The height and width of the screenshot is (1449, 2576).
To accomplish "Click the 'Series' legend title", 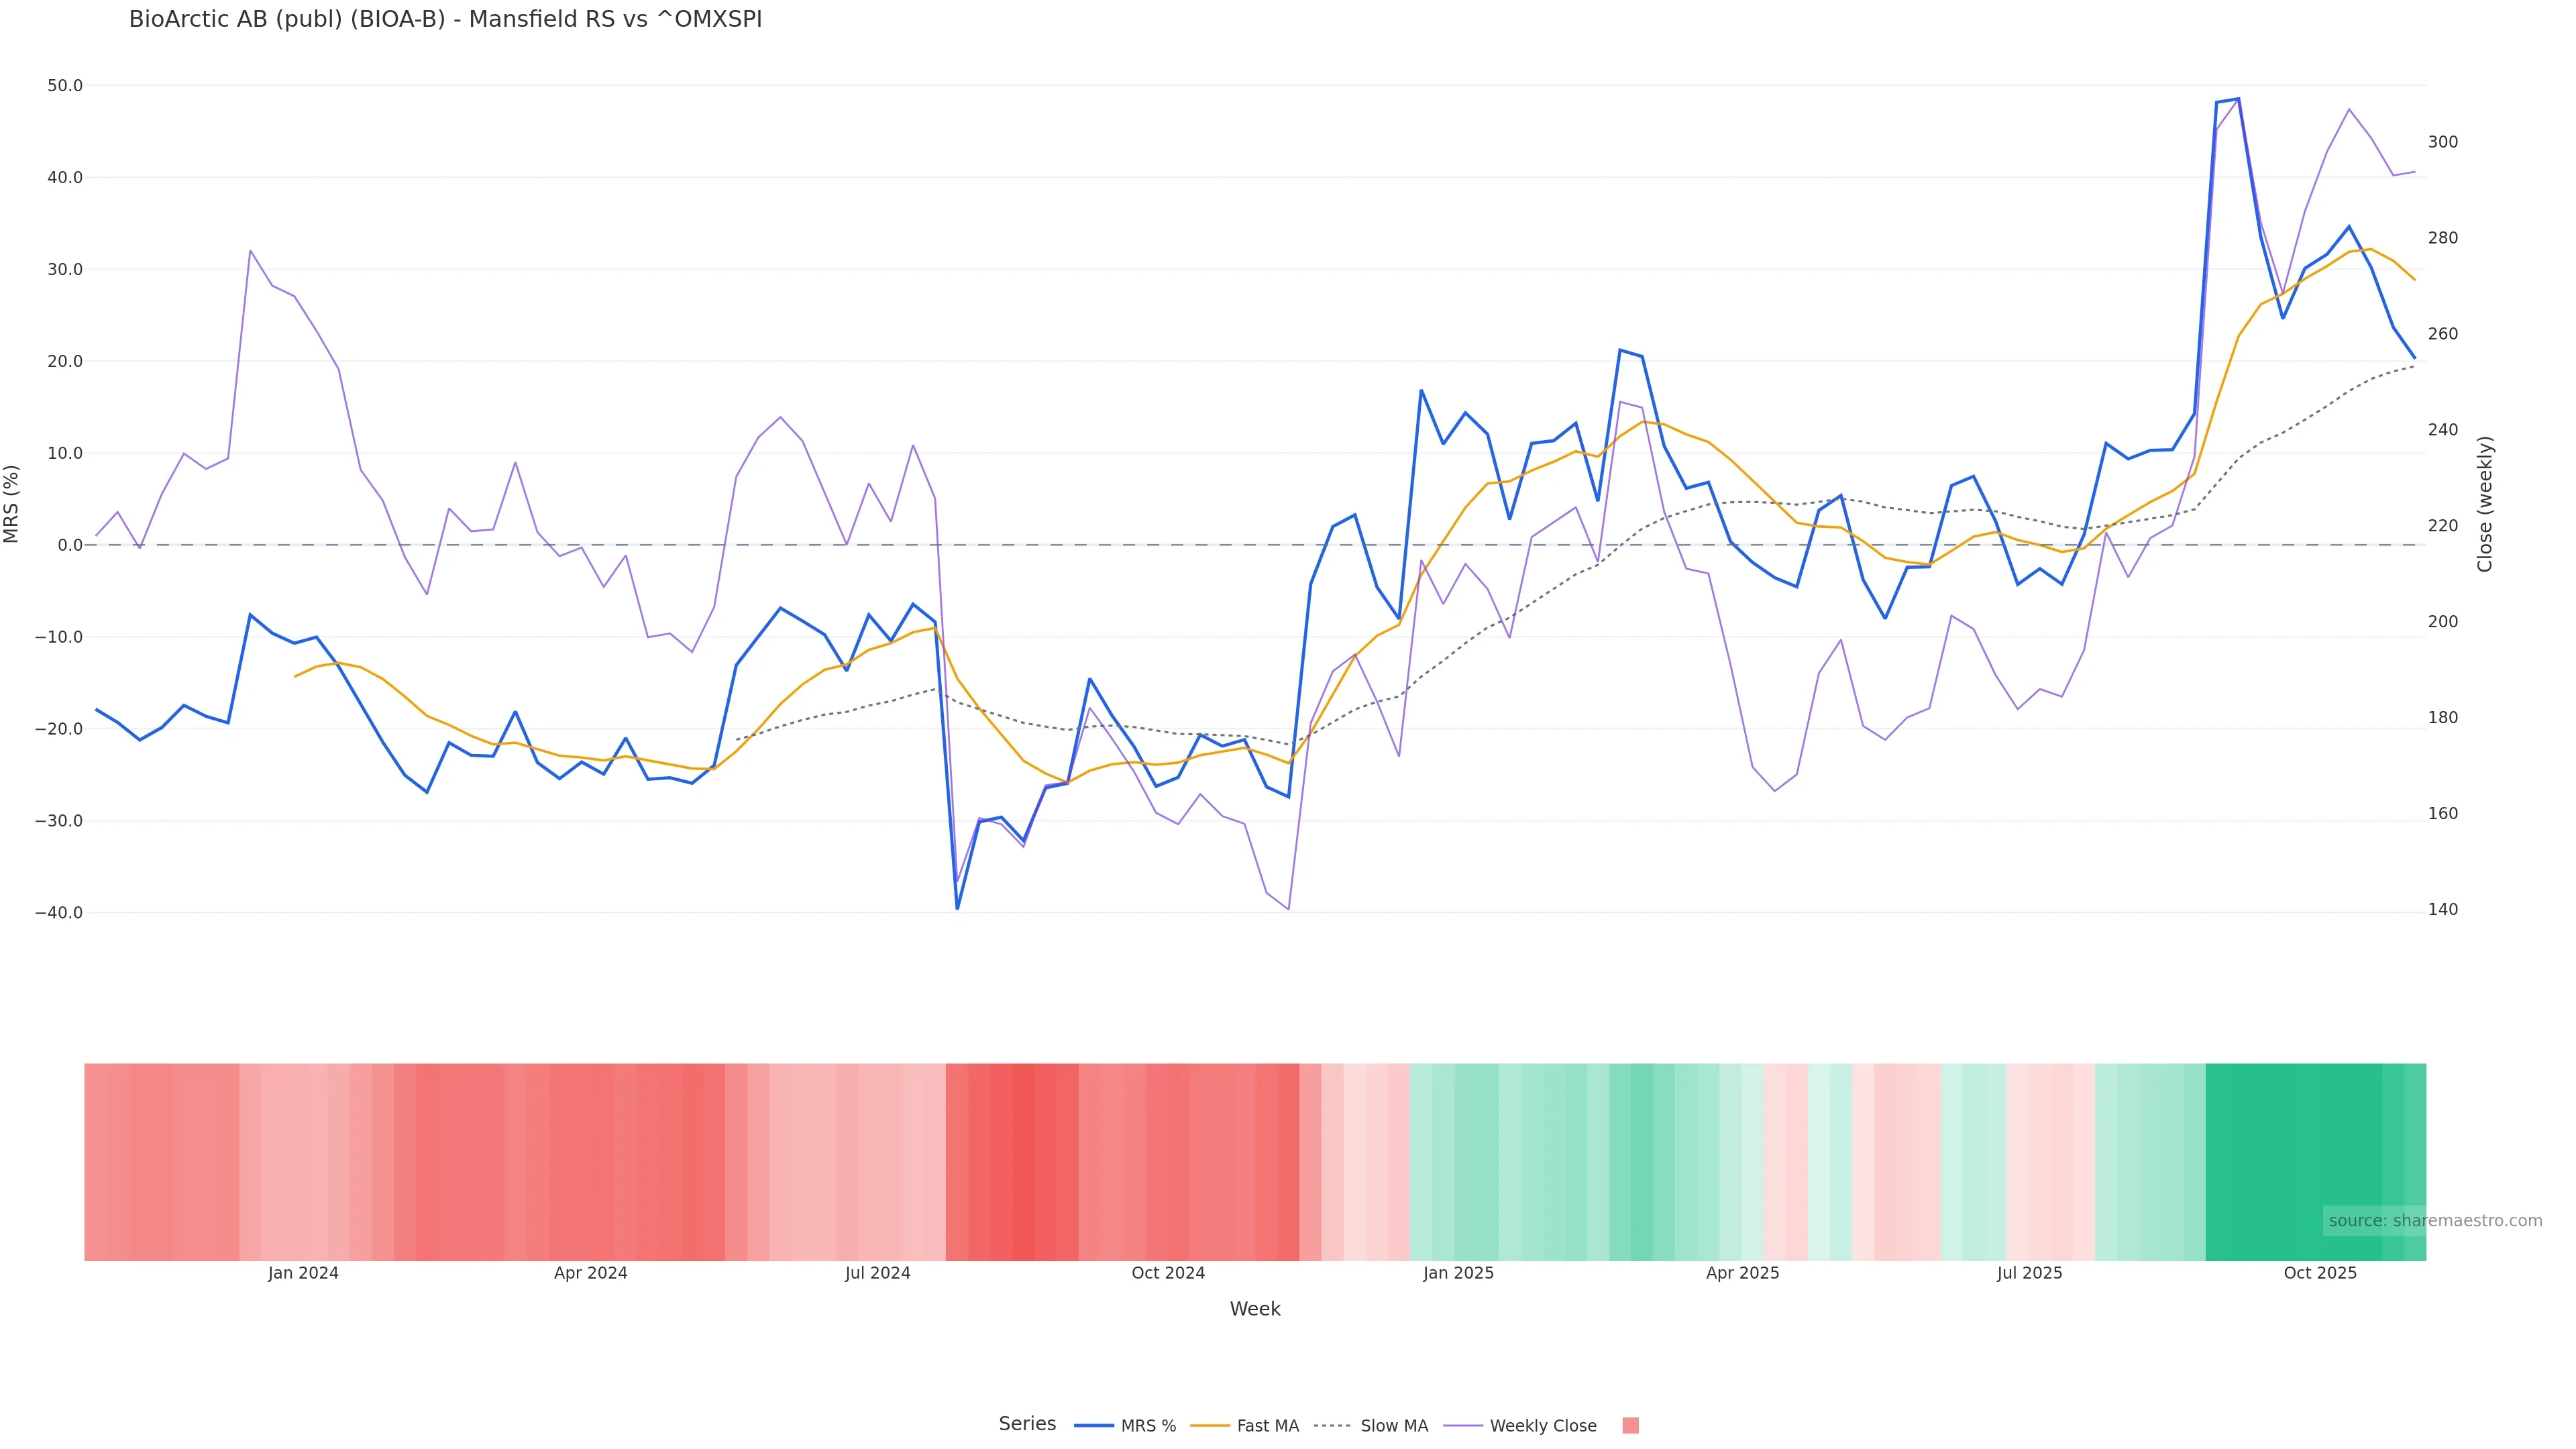I will [1027, 1424].
